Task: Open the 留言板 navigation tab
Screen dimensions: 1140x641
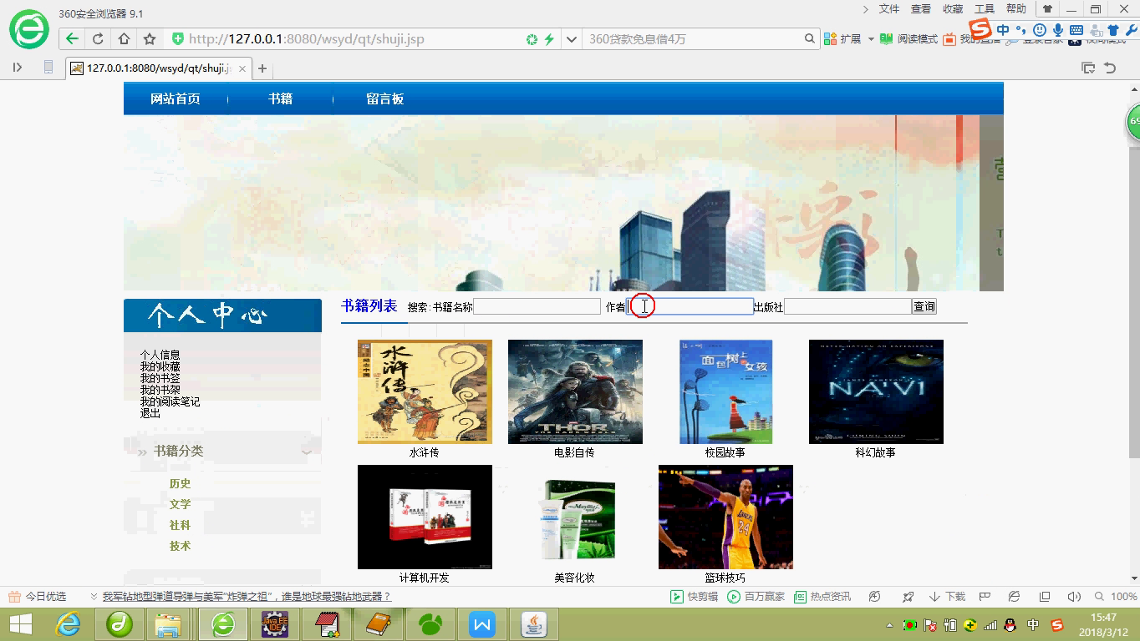Action: coord(385,98)
